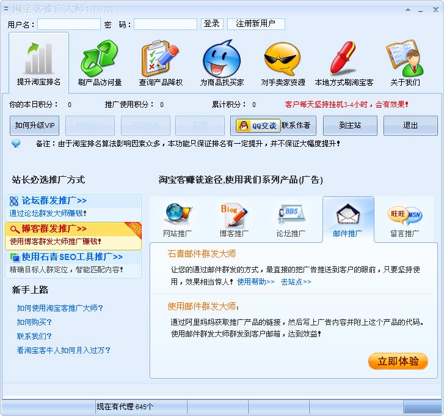
Task: Click the 注册新用户 button
Action: (256, 24)
